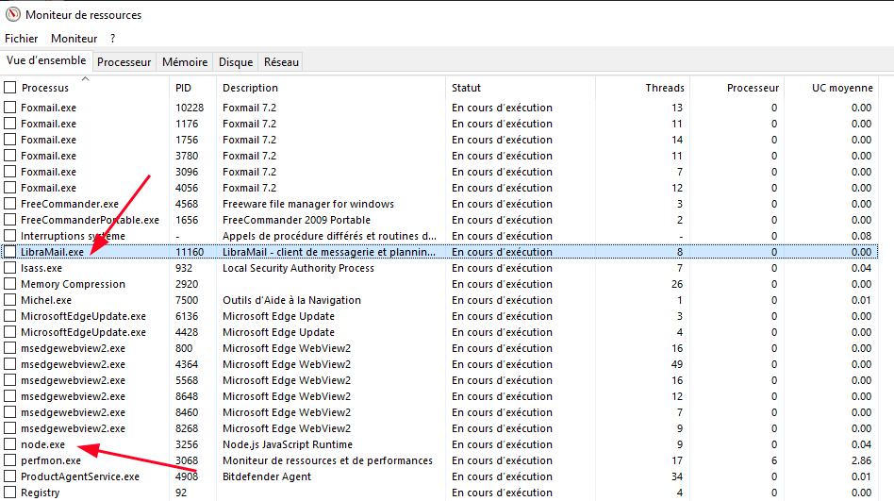894x501 pixels.
Task: Check the box for node.exe
Action: point(9,444)
